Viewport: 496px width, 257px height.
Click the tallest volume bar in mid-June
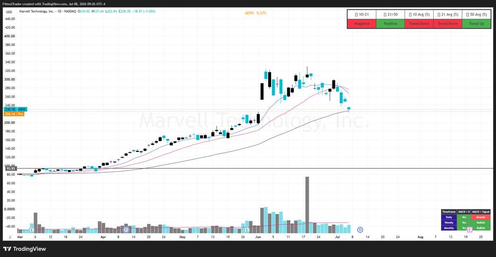pyautogui.click(x=307, y=205)
